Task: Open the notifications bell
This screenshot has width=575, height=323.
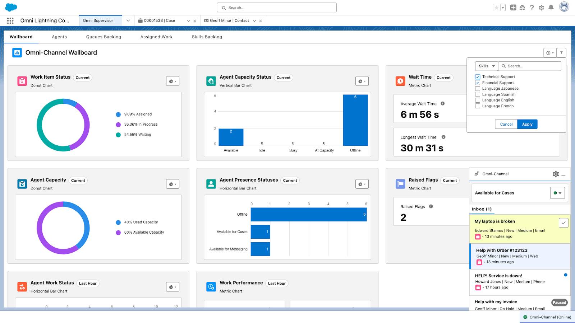Action: [x=551, y=8]
